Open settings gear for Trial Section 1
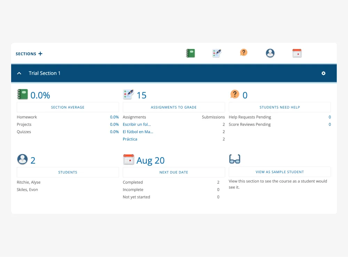348x257 pixels. 323,73
